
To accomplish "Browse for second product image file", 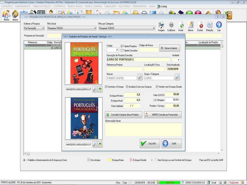I will [95, 144].
